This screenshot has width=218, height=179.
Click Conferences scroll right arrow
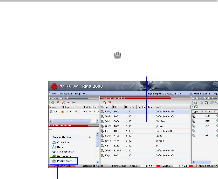97,121
